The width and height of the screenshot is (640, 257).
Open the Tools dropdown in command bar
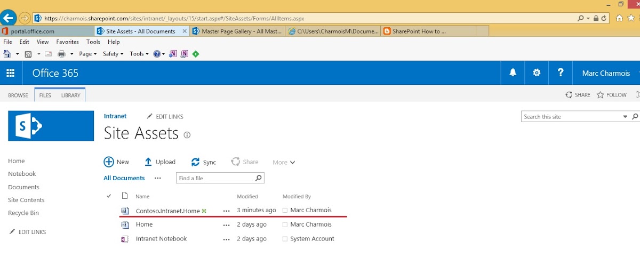(139, 54)
